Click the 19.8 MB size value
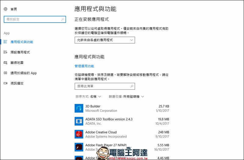This screenshot has width=244, height=160. (x=163, y=119)
